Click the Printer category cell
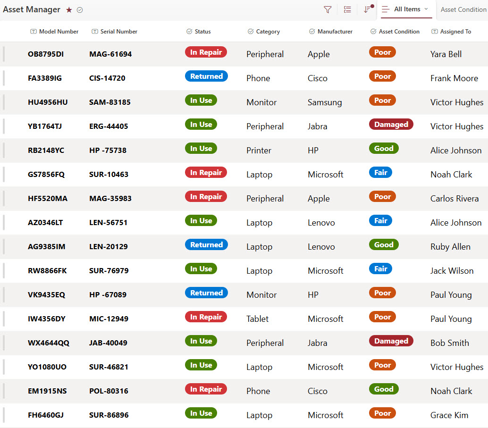 pos(259,151)
